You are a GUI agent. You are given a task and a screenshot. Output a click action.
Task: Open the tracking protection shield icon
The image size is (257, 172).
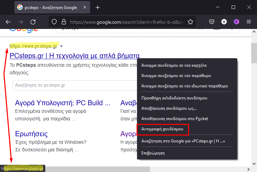54,22
